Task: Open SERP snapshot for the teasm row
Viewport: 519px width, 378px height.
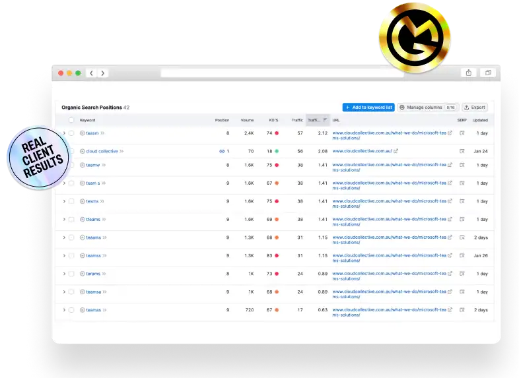Action: 462,133
